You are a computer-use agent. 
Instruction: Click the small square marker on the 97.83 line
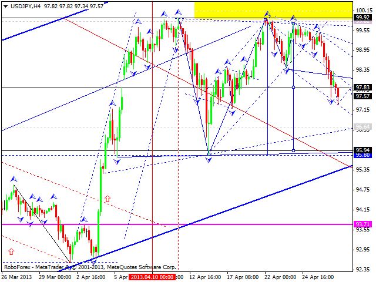[x=293, y=88]
